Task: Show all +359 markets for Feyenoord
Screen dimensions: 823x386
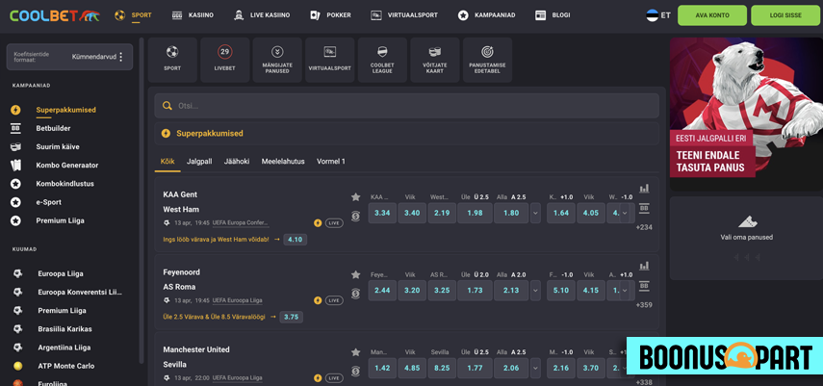Action: point(644,305)
